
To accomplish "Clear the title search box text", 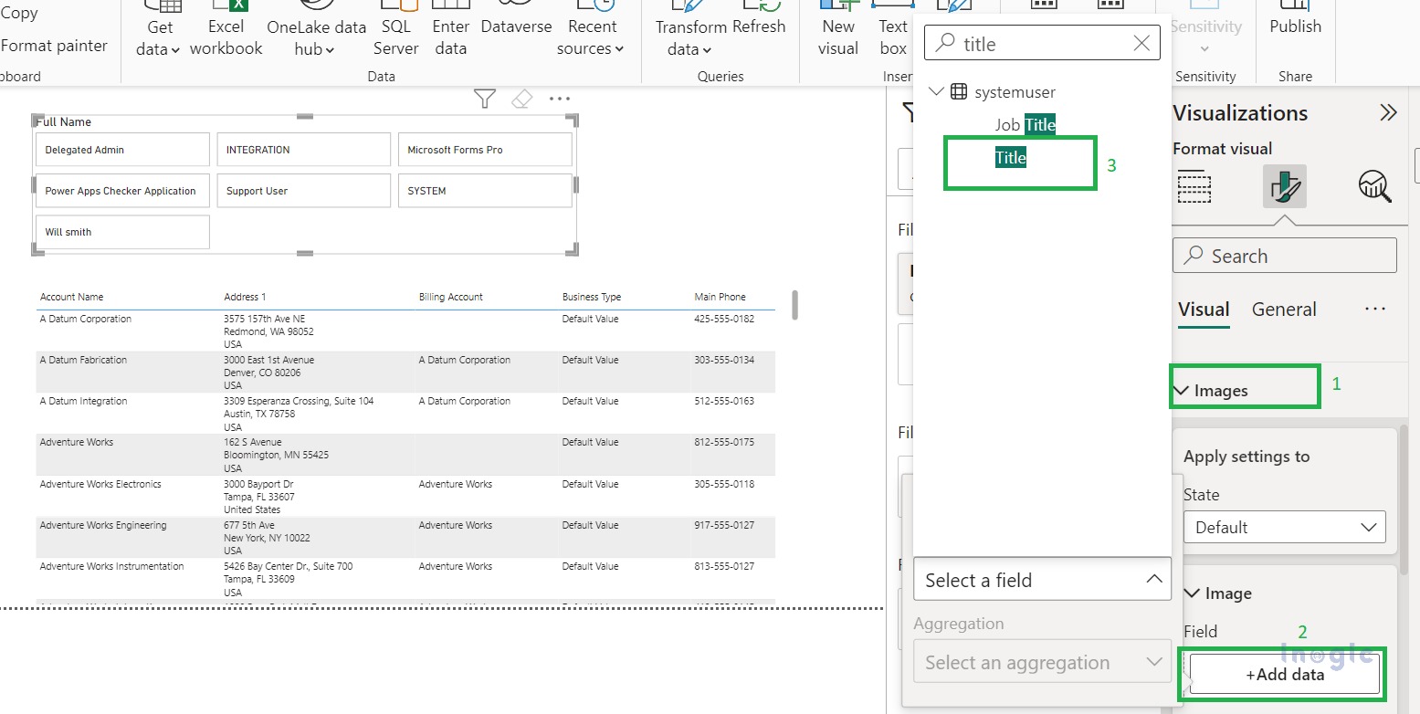I will coord(1141,43).
